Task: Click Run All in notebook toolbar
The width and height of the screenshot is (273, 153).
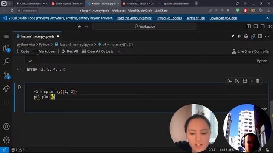Action: [x=70, y=51]
